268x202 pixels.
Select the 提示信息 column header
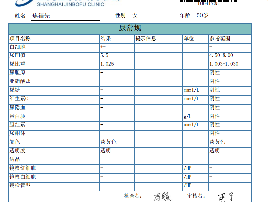[x=146, y=39]
